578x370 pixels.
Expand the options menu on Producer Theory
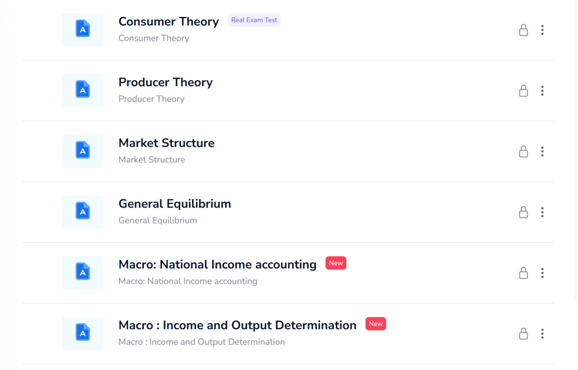(x=542, y=90)
